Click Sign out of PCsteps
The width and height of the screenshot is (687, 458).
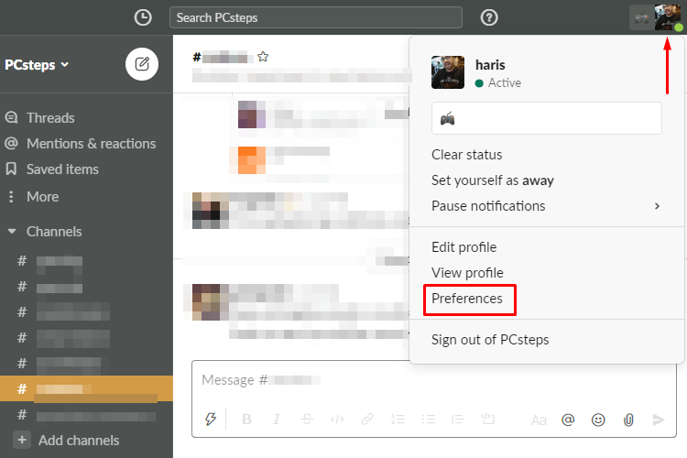click(490, 340)
